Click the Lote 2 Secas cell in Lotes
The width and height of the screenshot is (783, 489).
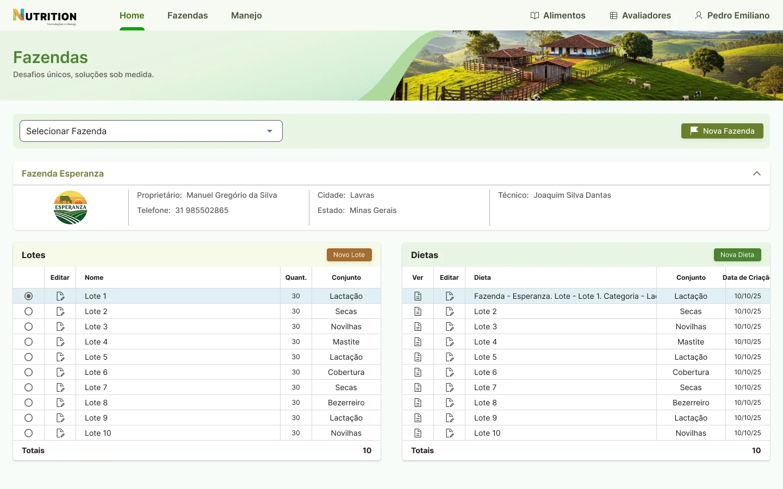point(346,311)
